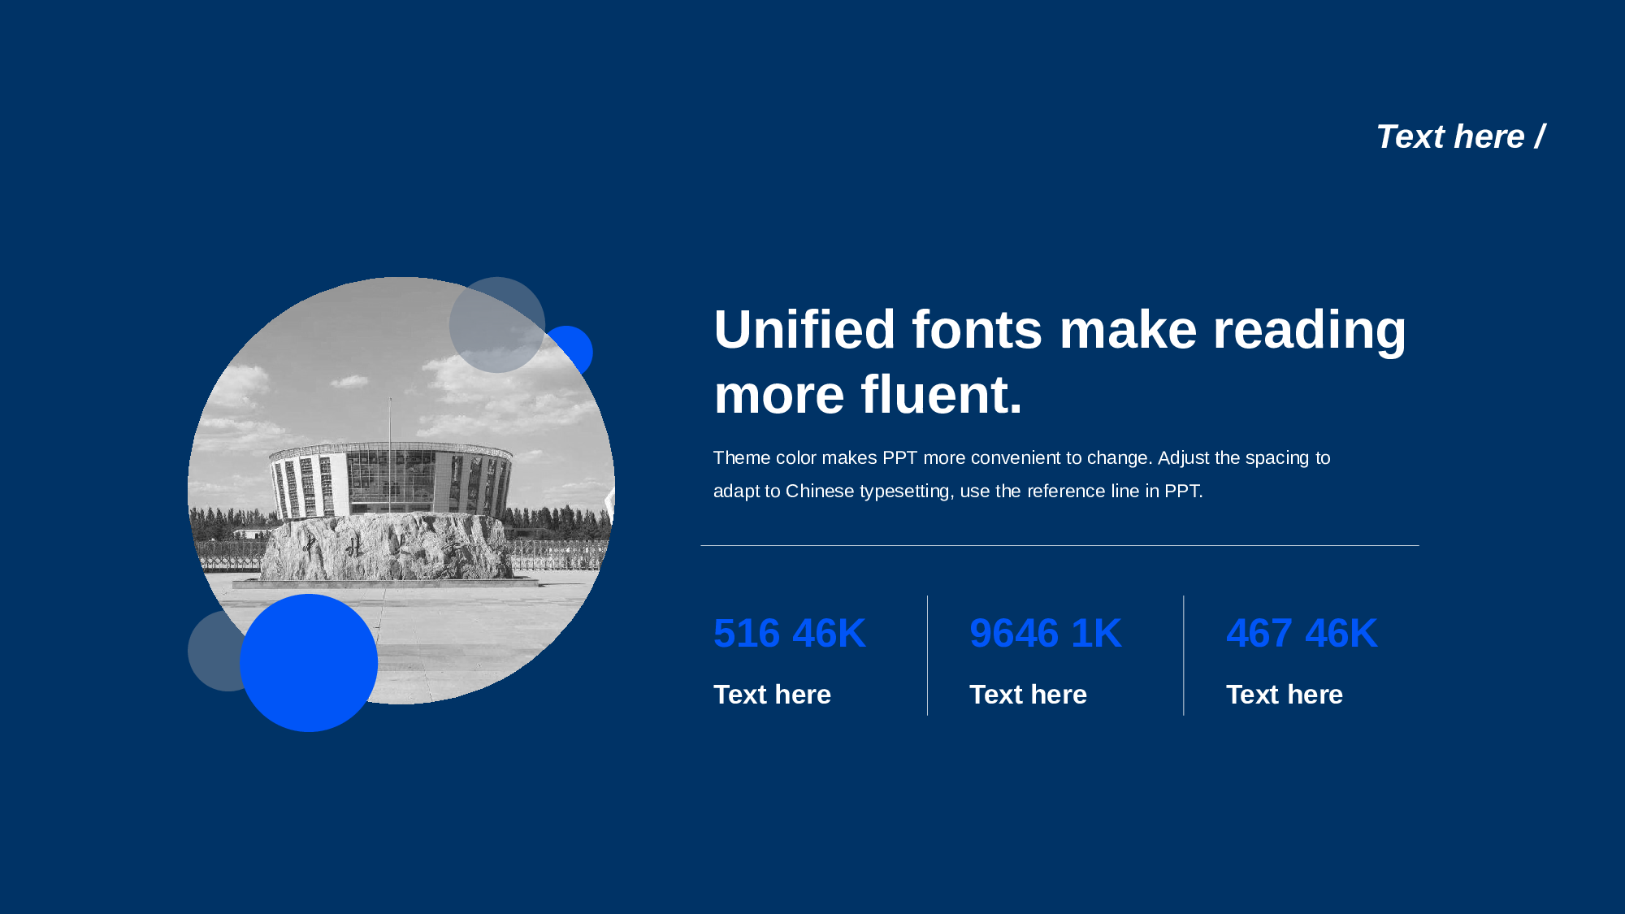Screen dimensions: 1625x914
Task: Select 'Text here' label under 9646 1K
Action: [1028, 695]
